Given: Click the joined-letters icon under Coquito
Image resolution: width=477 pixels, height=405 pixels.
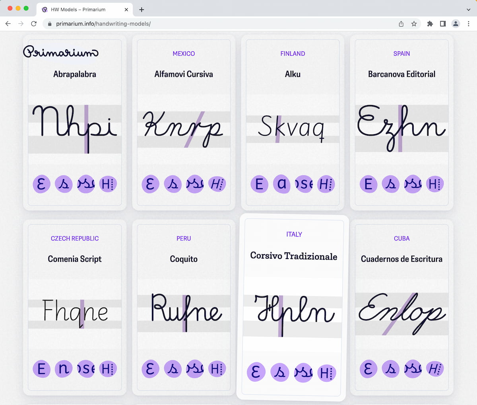Looking at the screenshot, I should point(195,369).
